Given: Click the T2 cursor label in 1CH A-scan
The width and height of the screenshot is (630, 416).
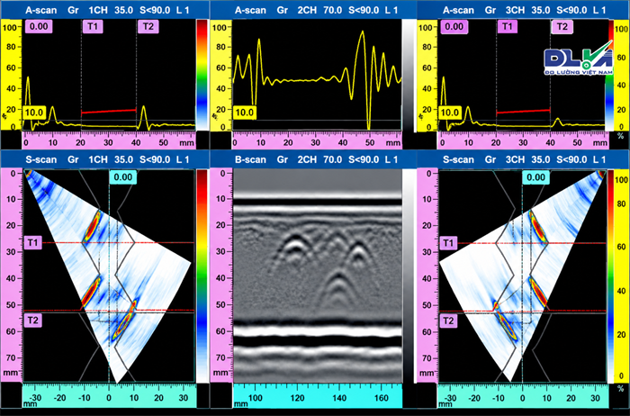Looking at the screenshot, I should point(148,27).
